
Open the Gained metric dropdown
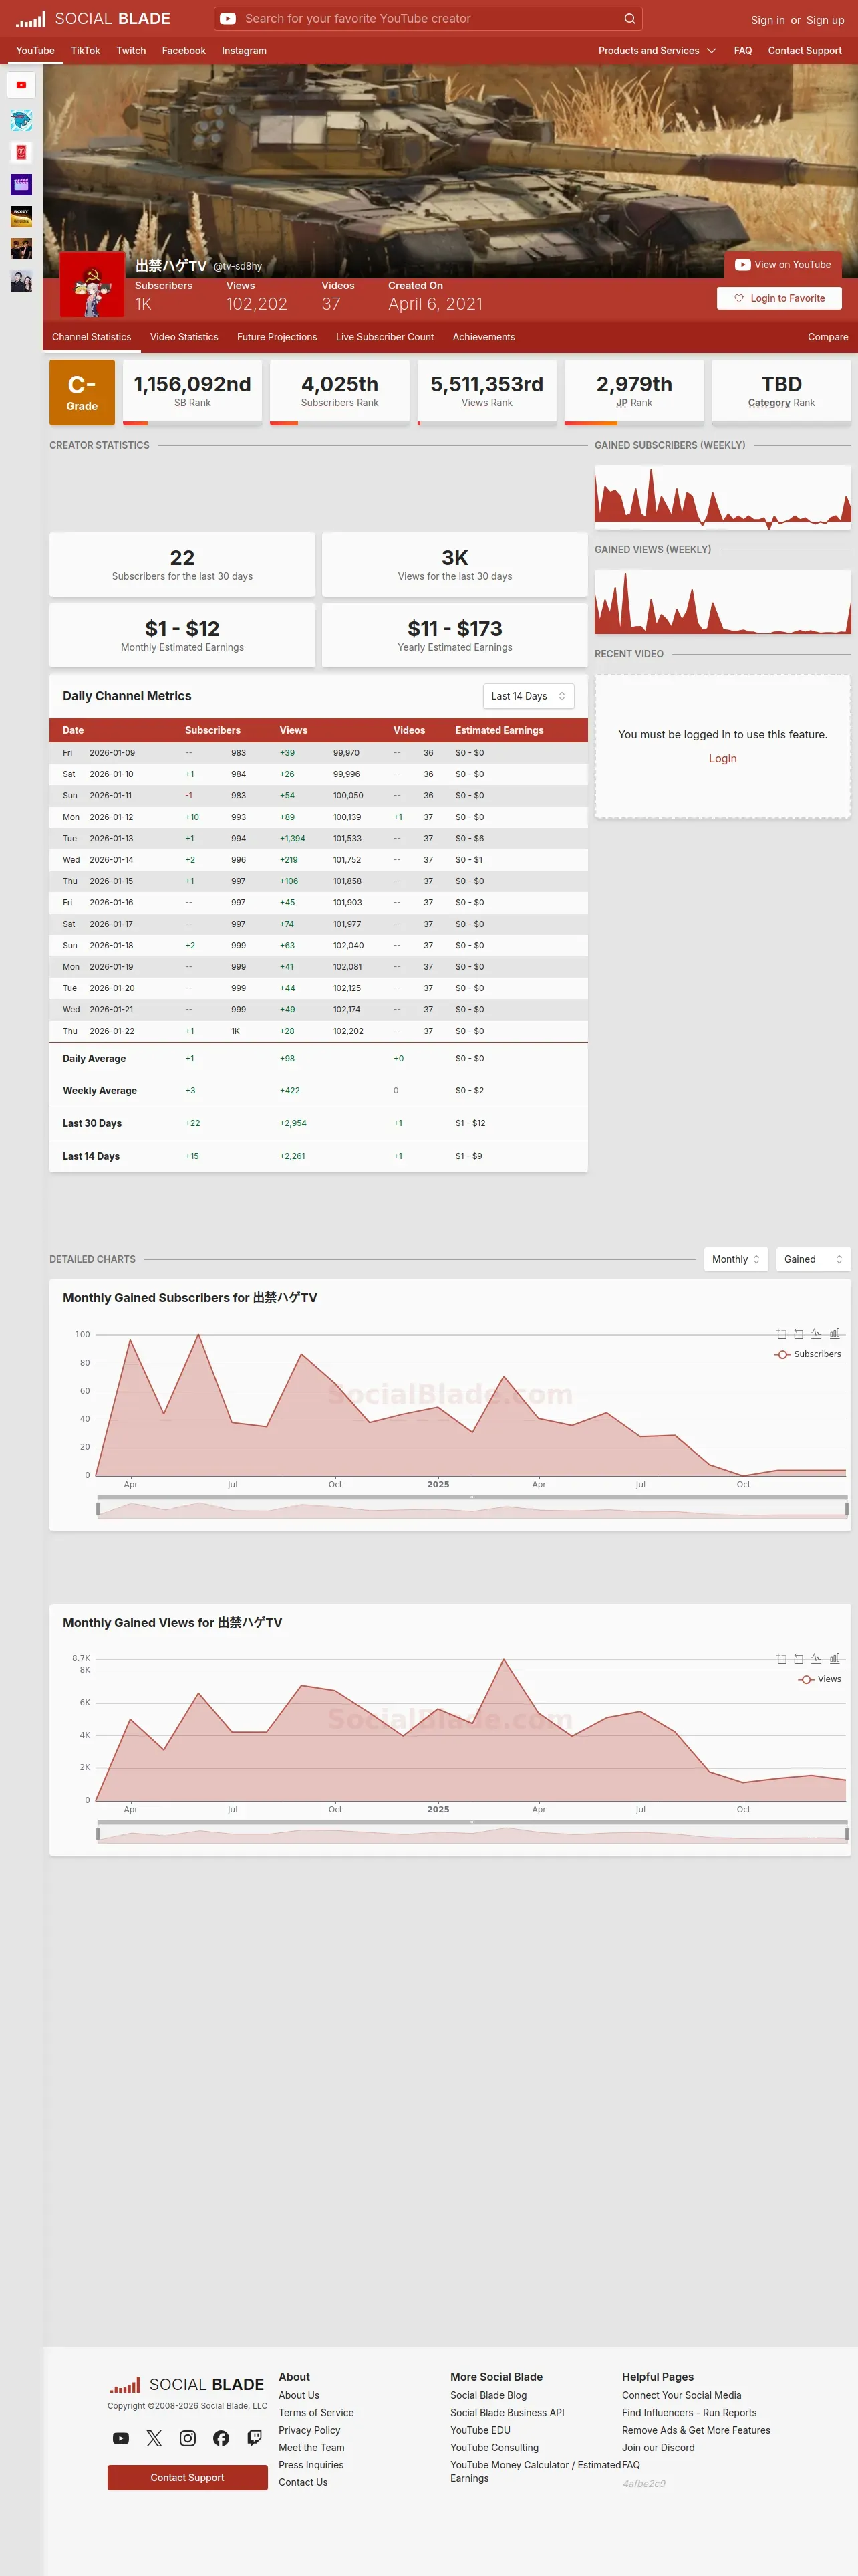tap(813, 1259)
